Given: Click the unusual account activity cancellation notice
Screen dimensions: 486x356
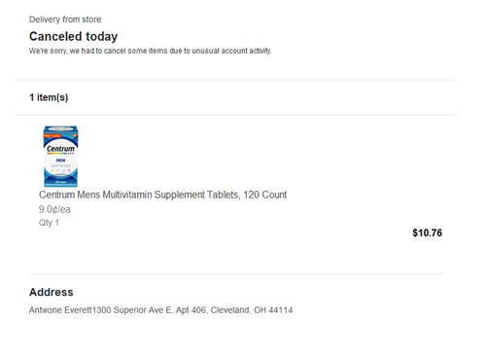Looking at the screenshot, I should (151, 51).
